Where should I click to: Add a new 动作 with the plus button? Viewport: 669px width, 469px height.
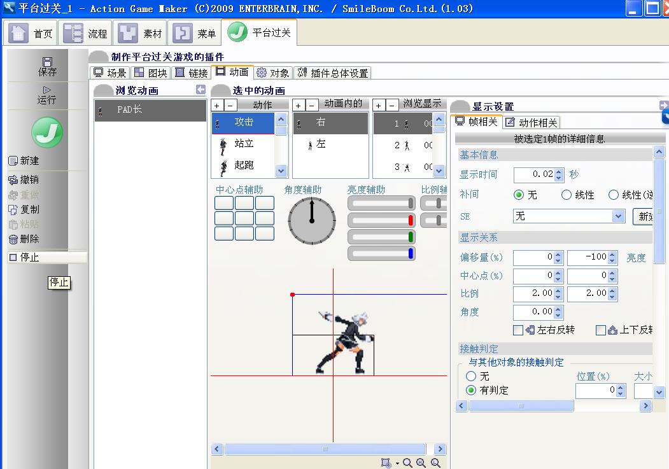coord(217,105)
